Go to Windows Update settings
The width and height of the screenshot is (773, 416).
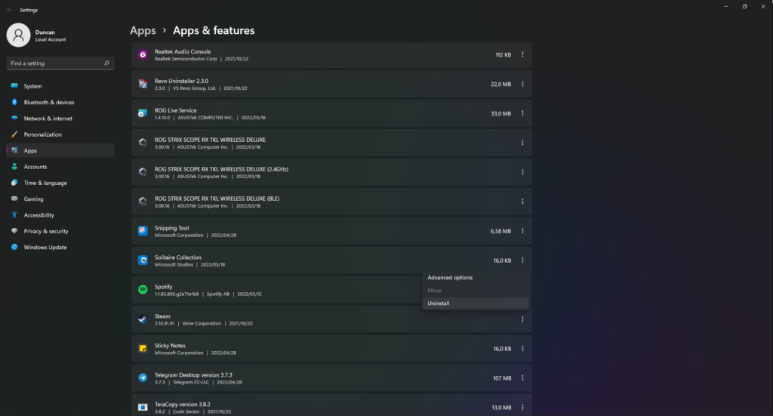pyautogui.click(x=45, y=248)
